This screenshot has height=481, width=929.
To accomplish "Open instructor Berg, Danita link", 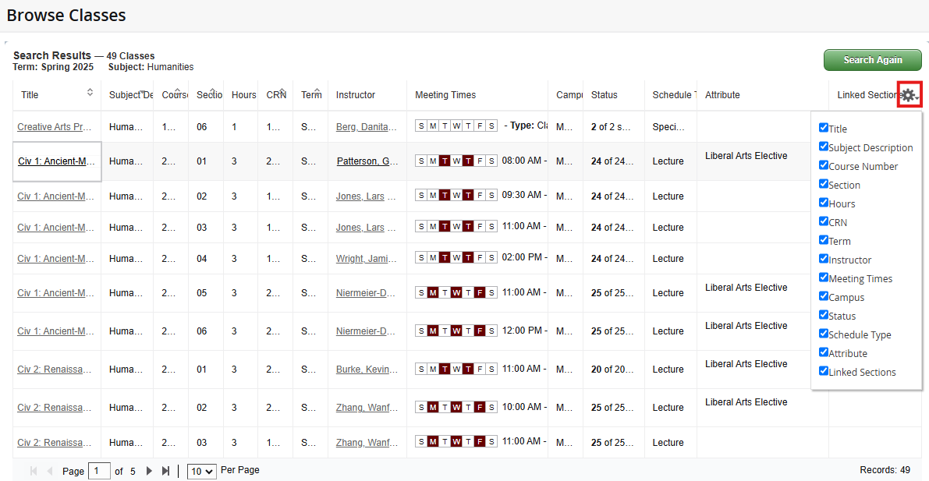I will click(x=366, y=127).
